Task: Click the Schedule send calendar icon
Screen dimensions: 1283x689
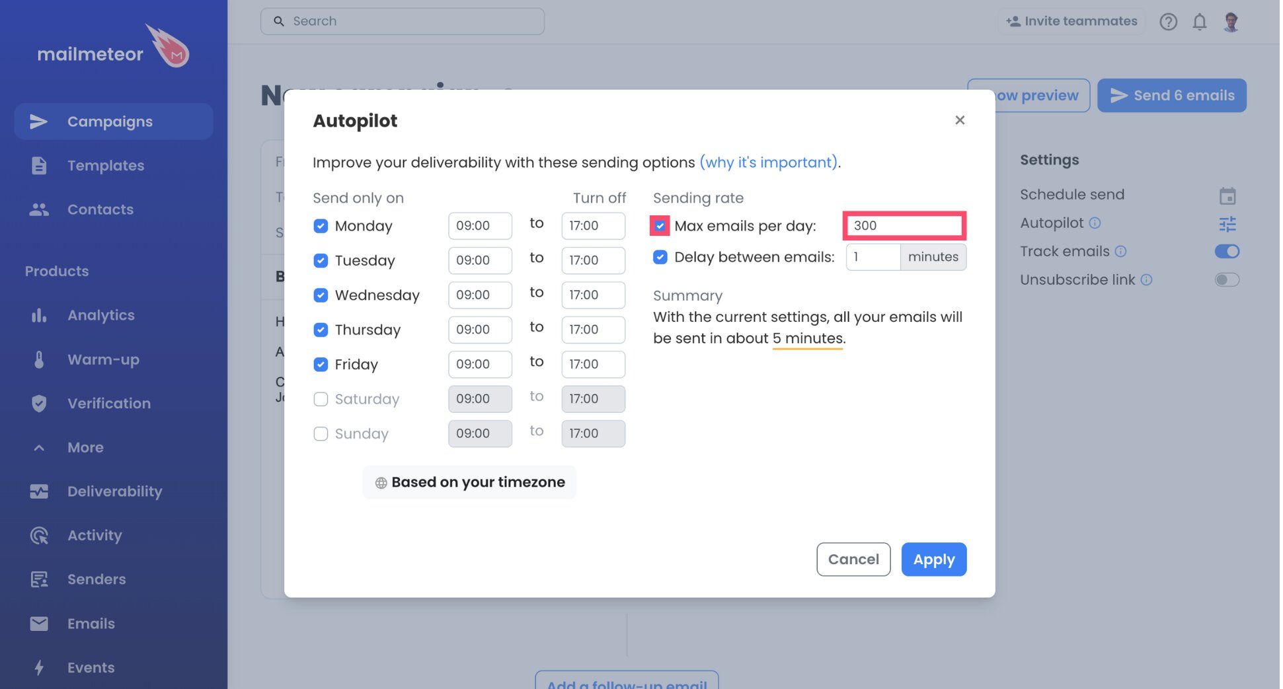Action: 1227,196
